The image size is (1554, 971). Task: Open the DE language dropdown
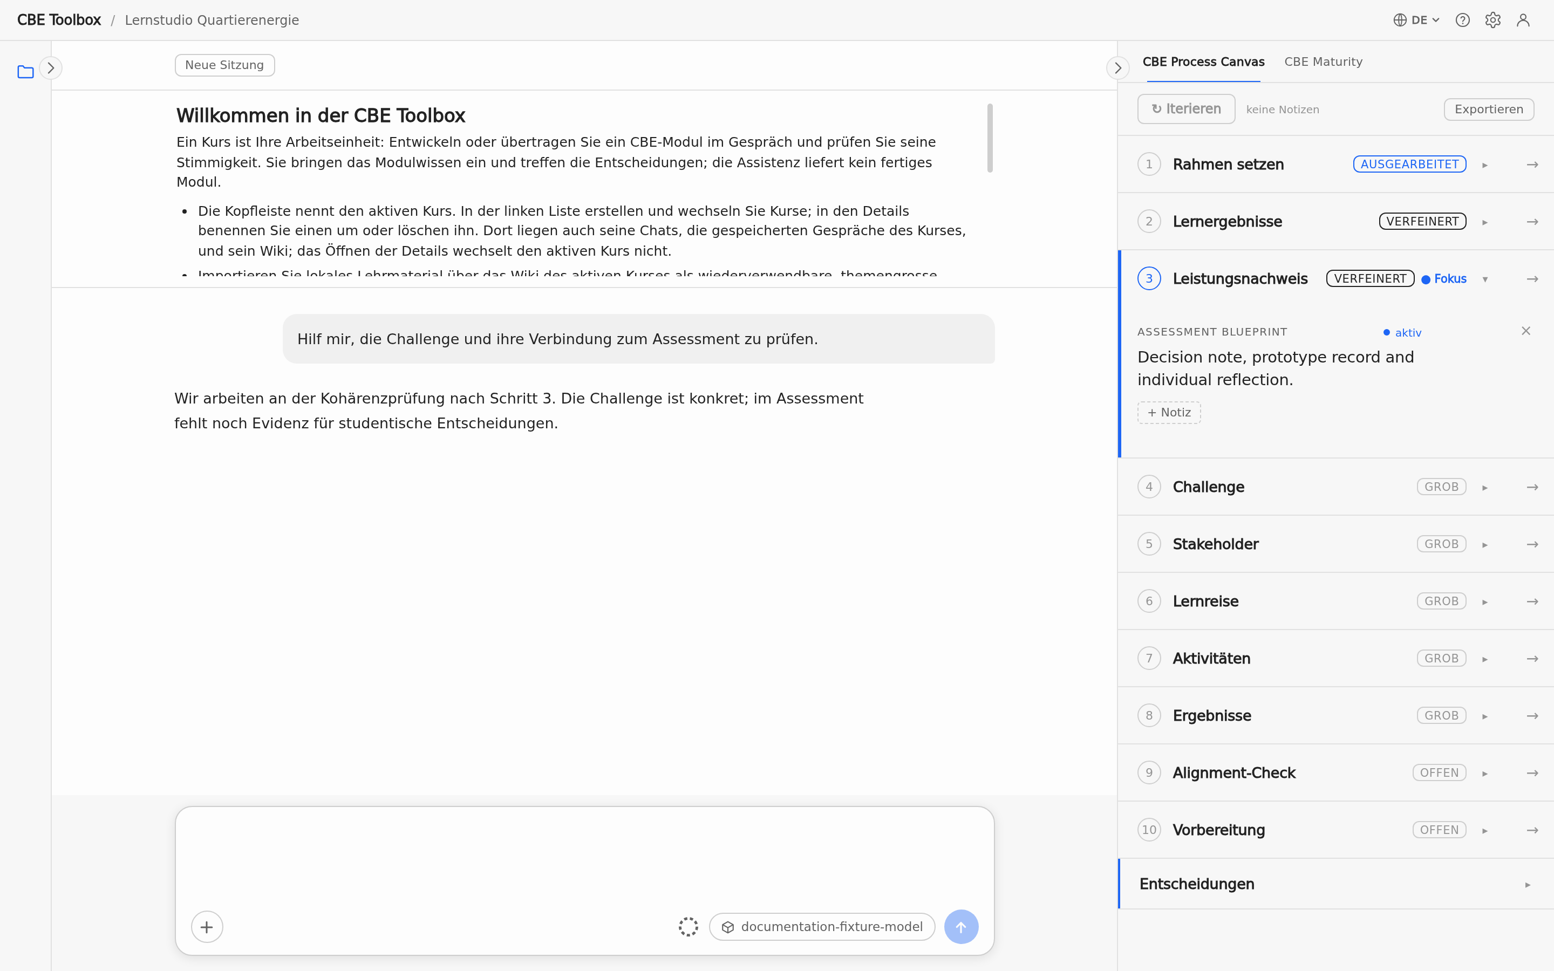click(1416, 20)
